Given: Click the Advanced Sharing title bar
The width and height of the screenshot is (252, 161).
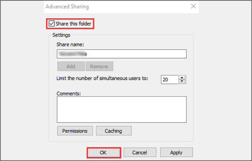Looking at the screenshot, I should tap(108, 6).
